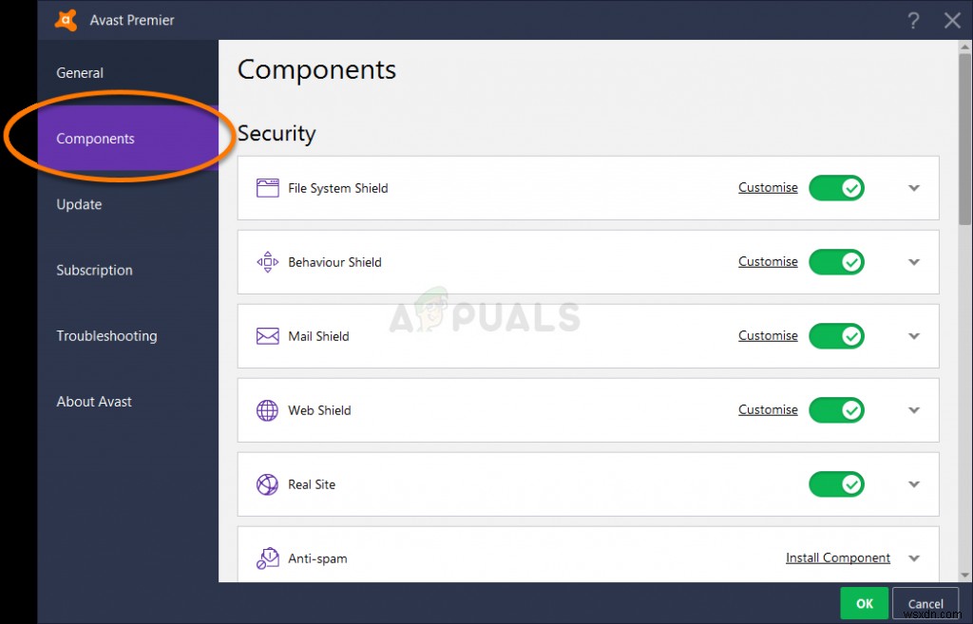Switch to the General tab
The width and height of the screenshot is (973, 624).
pos(80,72)
